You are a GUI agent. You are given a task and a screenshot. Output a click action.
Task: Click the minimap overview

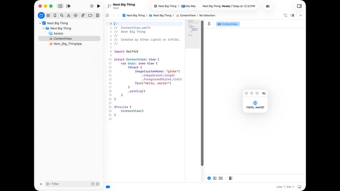[193, 34]
